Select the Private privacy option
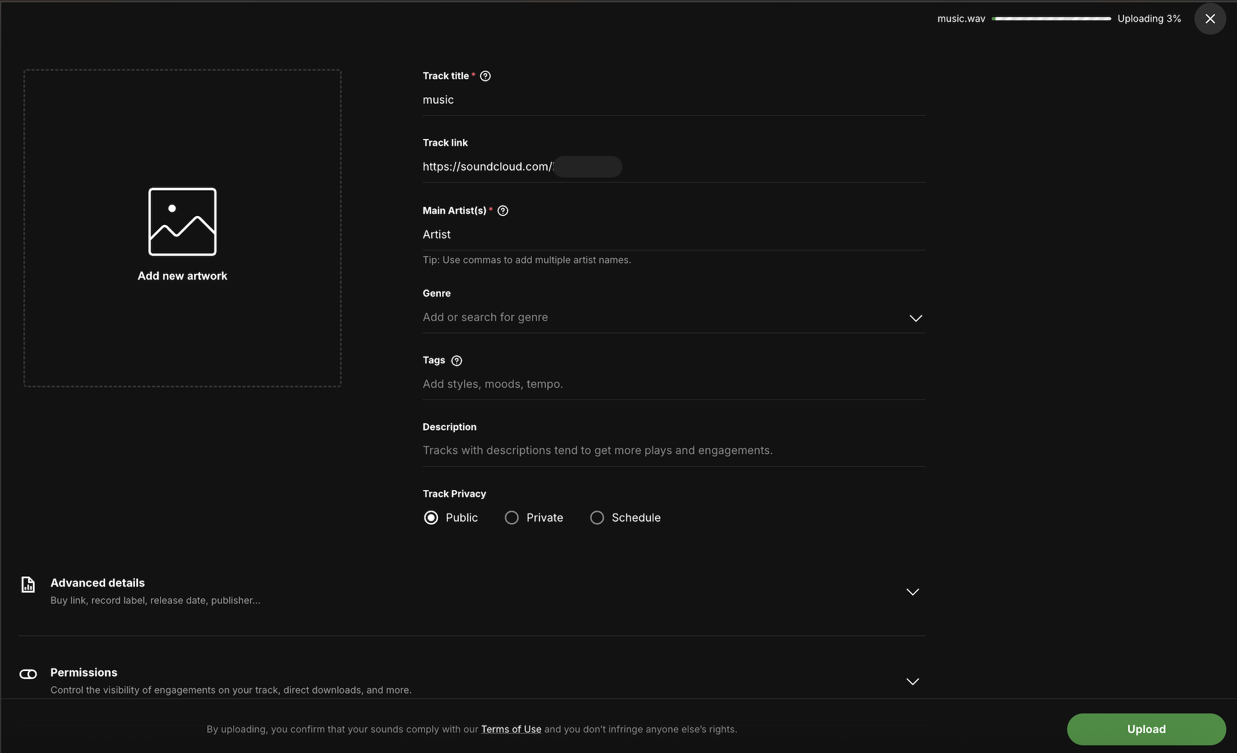1237x753 pixels. 511,517
